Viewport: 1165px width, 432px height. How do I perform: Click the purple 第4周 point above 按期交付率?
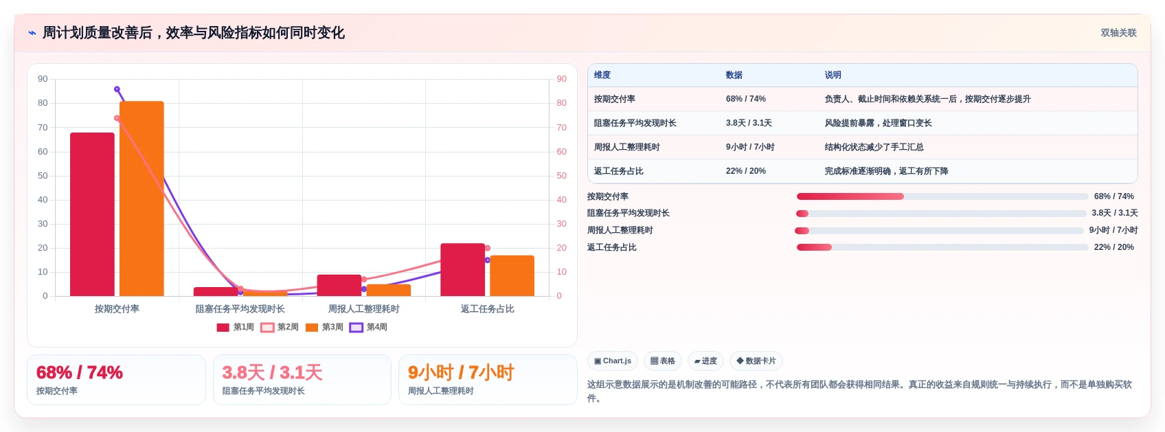tap(117, 89)
